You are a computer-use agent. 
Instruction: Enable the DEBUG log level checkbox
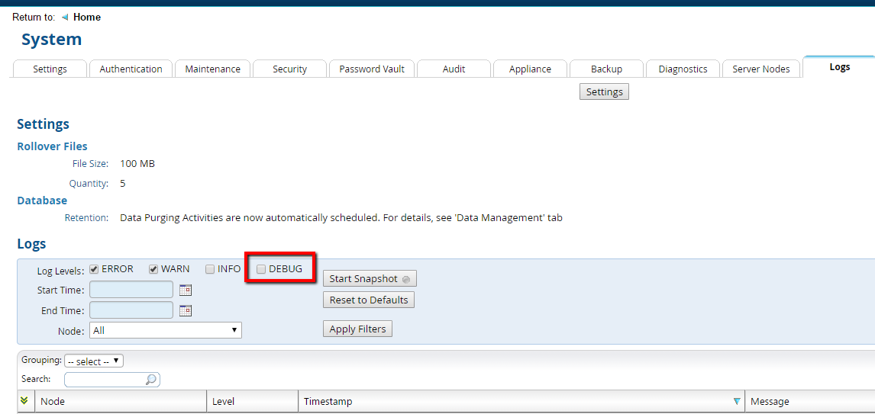click(261, 269)
